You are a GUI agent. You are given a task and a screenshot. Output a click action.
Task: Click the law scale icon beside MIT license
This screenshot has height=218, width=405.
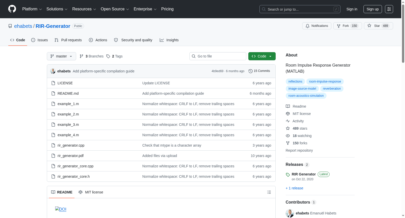click(x=288, y=114)
